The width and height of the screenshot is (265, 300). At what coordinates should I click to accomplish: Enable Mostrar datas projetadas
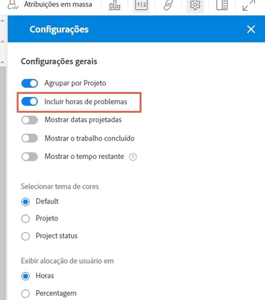[29, 120]
